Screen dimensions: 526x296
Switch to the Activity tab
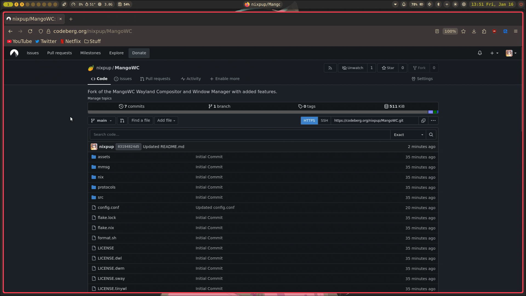point(191,79)
